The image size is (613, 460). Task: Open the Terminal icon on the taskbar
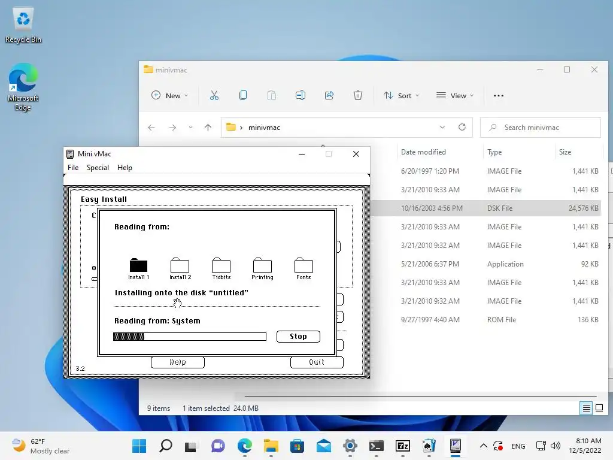tap(376, 446)
